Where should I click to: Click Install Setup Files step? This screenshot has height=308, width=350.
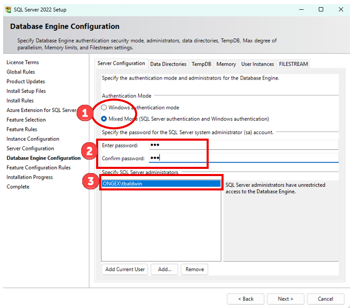point(26,91)
